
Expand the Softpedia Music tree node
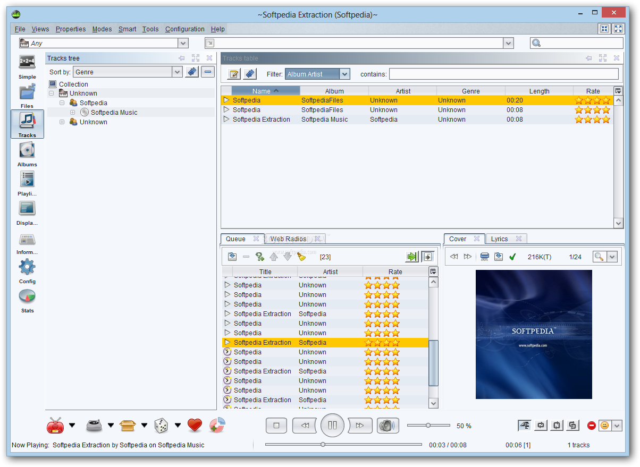pyautogui.click(x=72, y=113)
